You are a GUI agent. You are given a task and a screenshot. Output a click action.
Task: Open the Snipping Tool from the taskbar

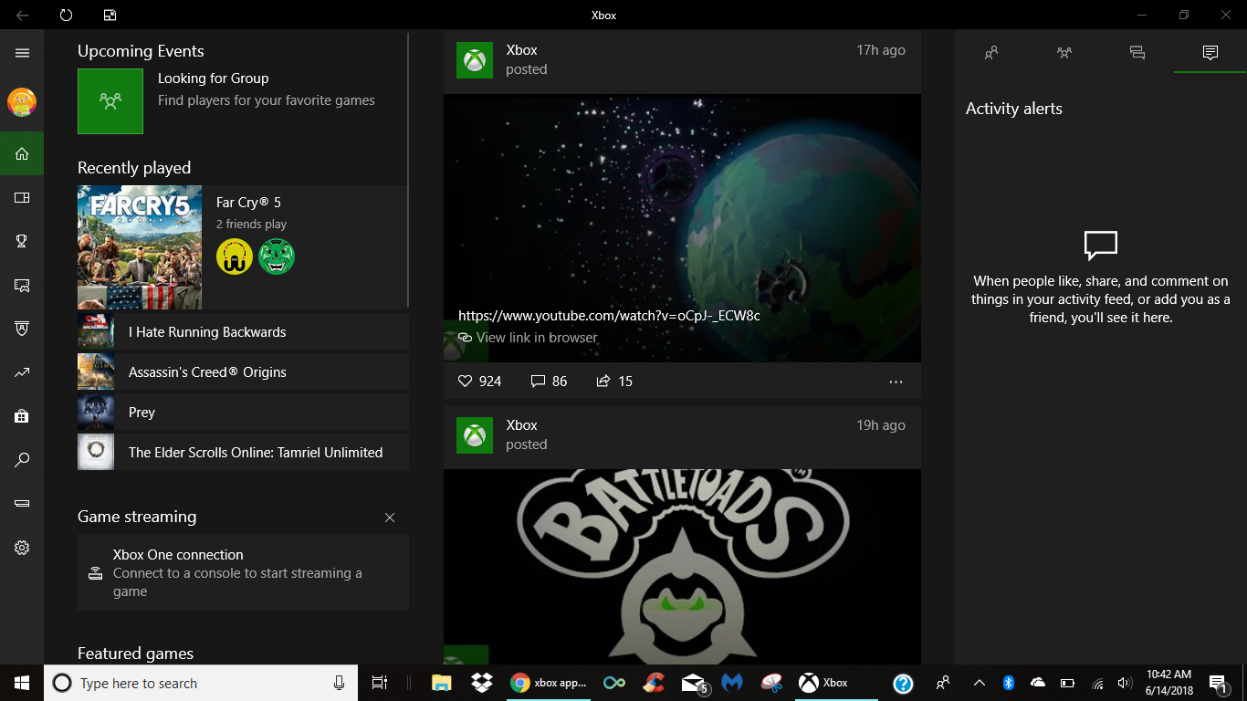[x=771, y=683]
